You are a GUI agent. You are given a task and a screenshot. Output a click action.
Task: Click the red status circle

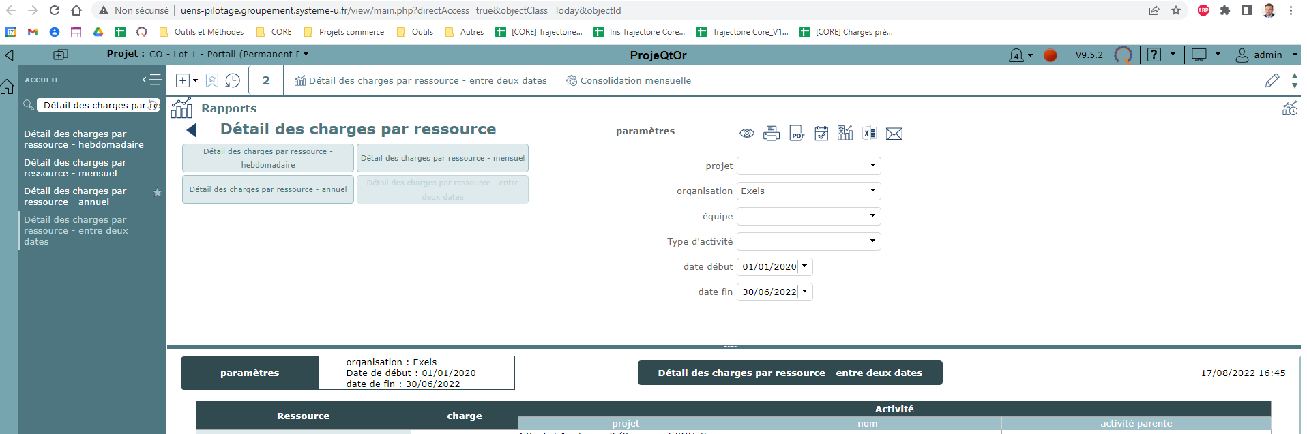click(1051, 55)
